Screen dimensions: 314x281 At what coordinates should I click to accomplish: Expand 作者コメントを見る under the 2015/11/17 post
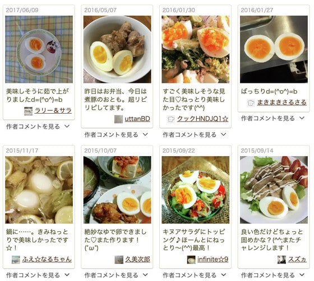(38, 275)
